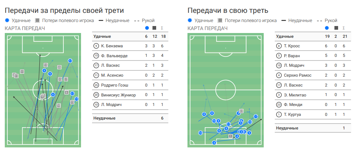Click gray marker 23 on right pass map
358x154 pixels.
pos(241,111)
